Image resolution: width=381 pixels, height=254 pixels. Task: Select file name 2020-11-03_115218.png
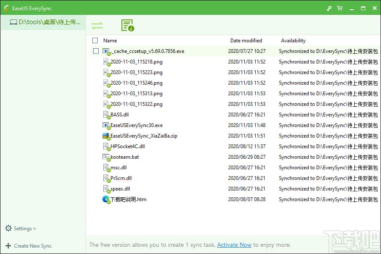point(137,62)
